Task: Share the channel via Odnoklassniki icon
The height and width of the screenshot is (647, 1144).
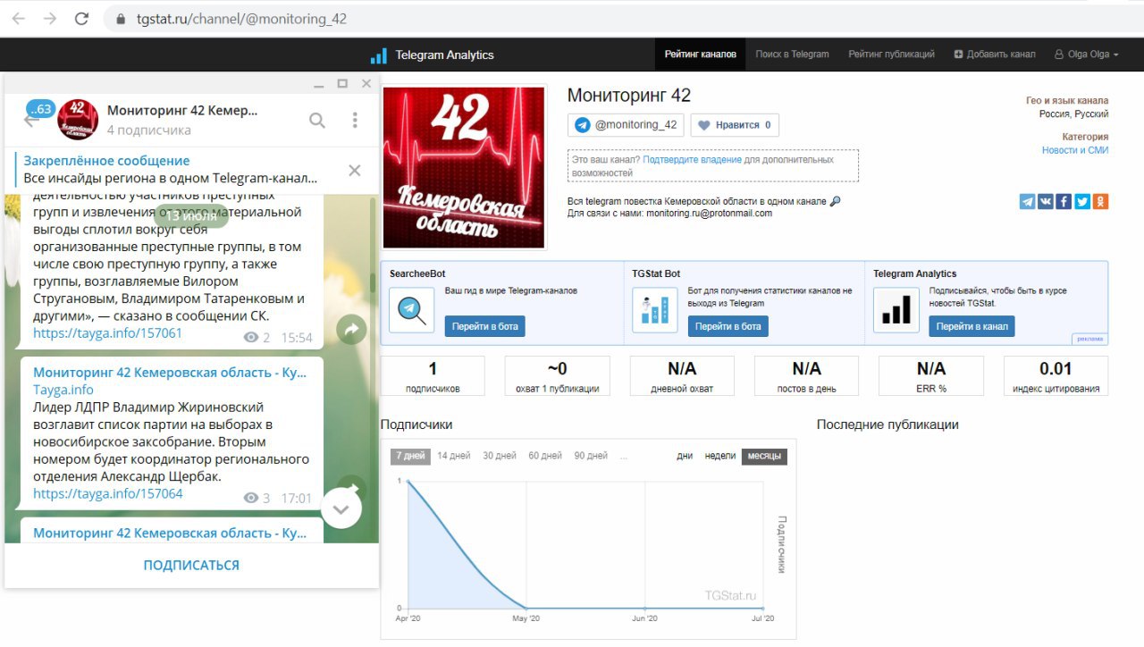Action: tap(1100, 201)
